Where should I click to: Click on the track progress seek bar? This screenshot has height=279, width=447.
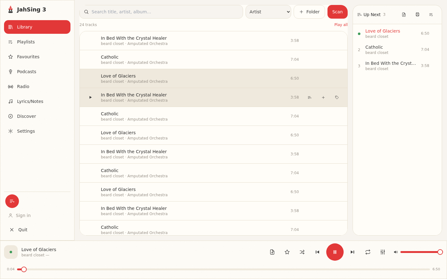(x=223, y=269)
